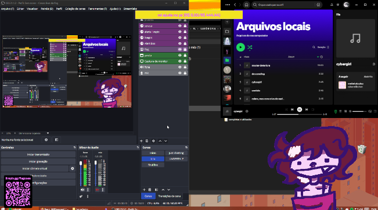Undock the Controles panel
The height and width of the screenshot is (210, 378).
point(74,148)
